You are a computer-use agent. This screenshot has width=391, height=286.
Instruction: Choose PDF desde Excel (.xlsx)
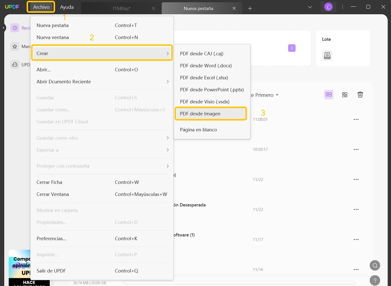click(x=212, y=78)
